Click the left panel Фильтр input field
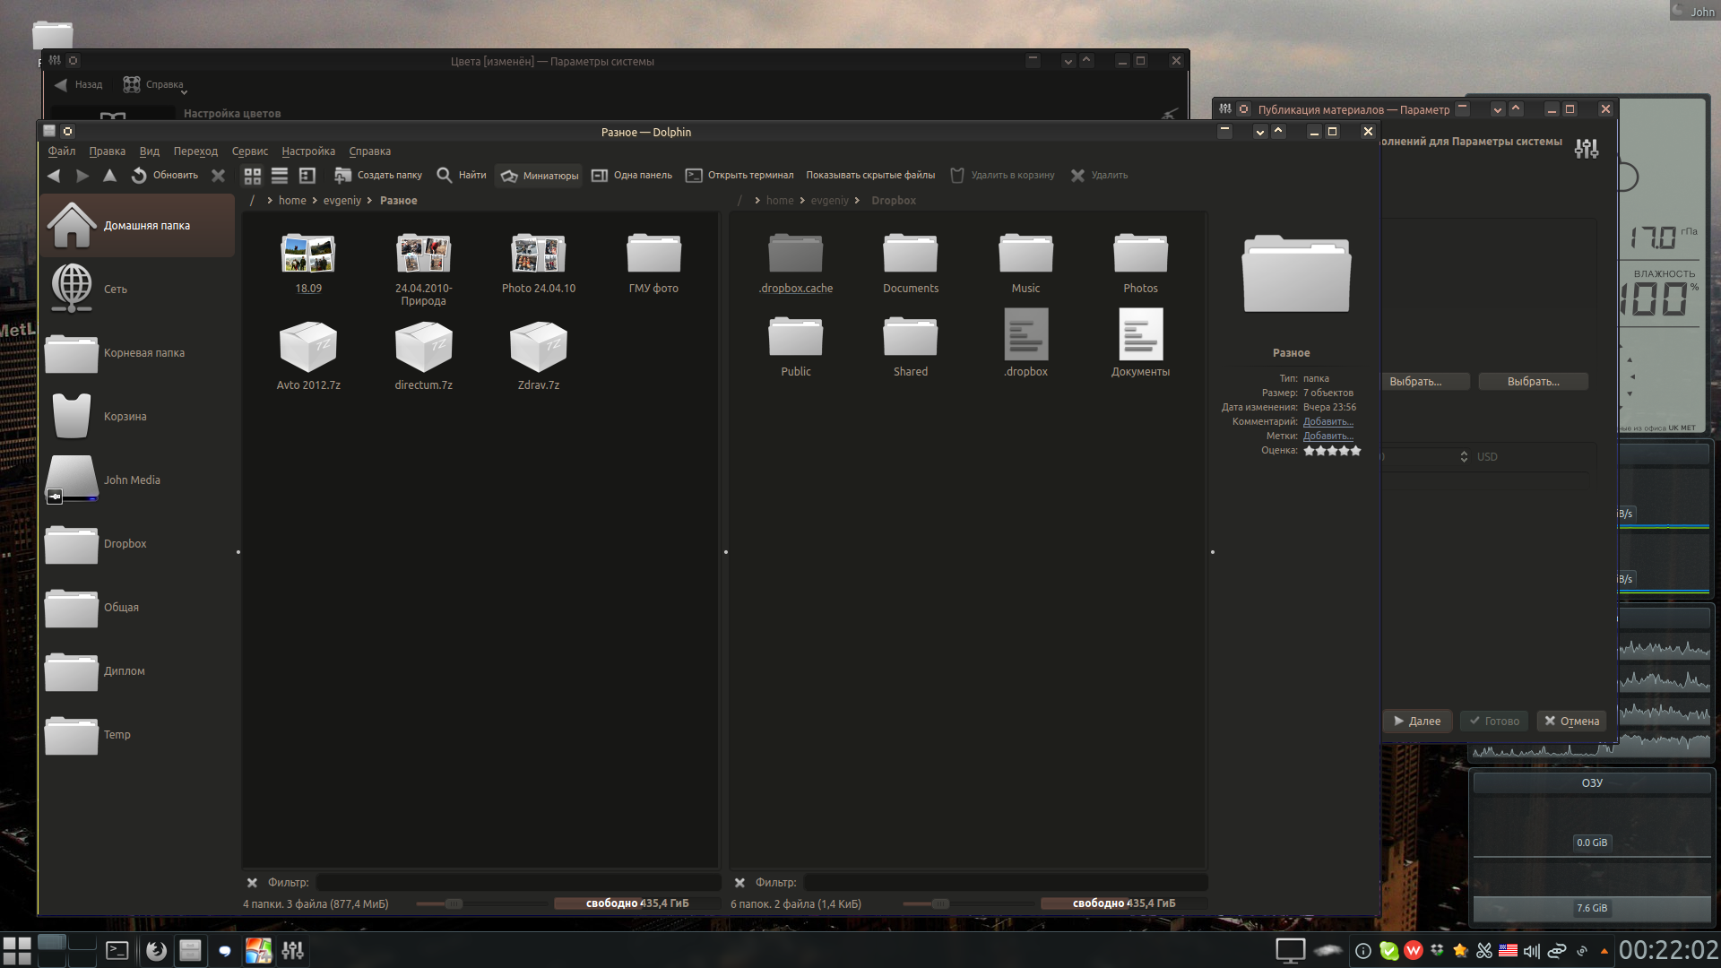The width and height of the screenshot is (1721, 968). tap(517, 883)
